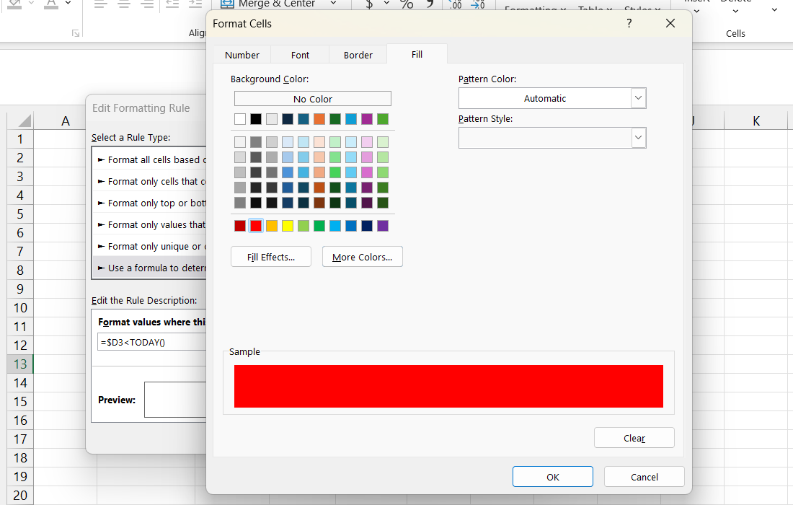Expand the Pattern Color dropdown
The height and width of the screenshot is (505, 793).
[638, 98]
